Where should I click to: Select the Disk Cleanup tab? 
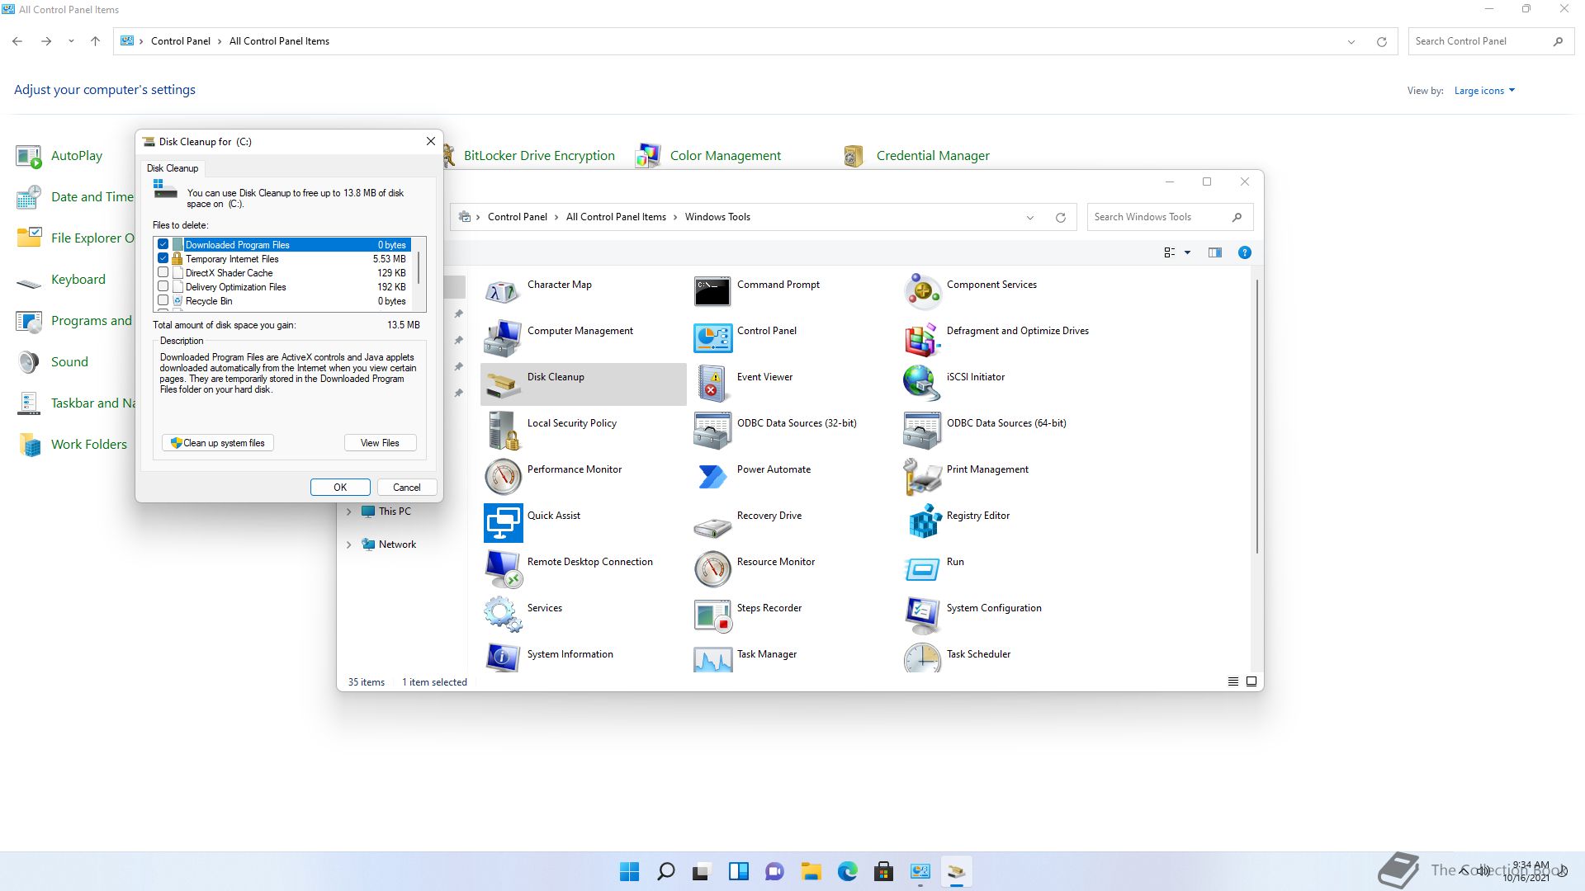click(173, 168)
